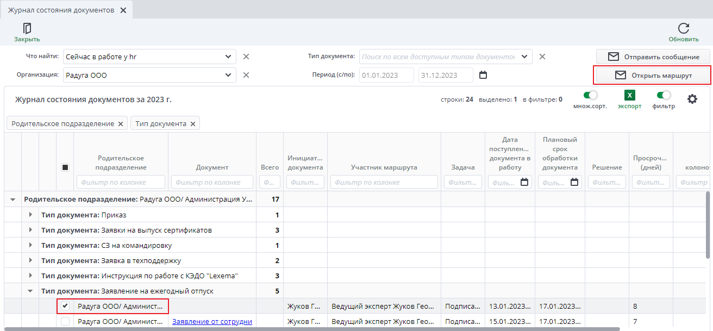Clear the Что найти field
713x331 pixels.
[x=246, y=57]
